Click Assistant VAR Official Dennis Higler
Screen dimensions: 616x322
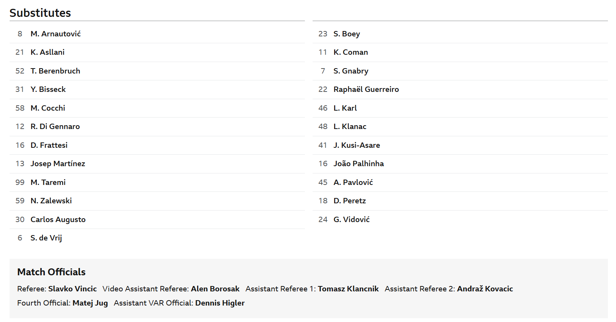point(220,303)
